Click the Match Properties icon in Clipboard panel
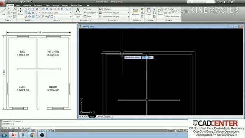Viewport: 245px width, 138px height. 154,16
